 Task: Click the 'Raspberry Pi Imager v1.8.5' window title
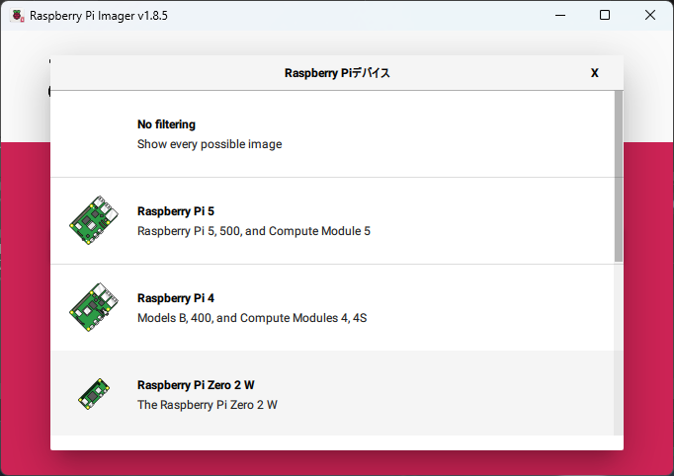coord(99,16)
